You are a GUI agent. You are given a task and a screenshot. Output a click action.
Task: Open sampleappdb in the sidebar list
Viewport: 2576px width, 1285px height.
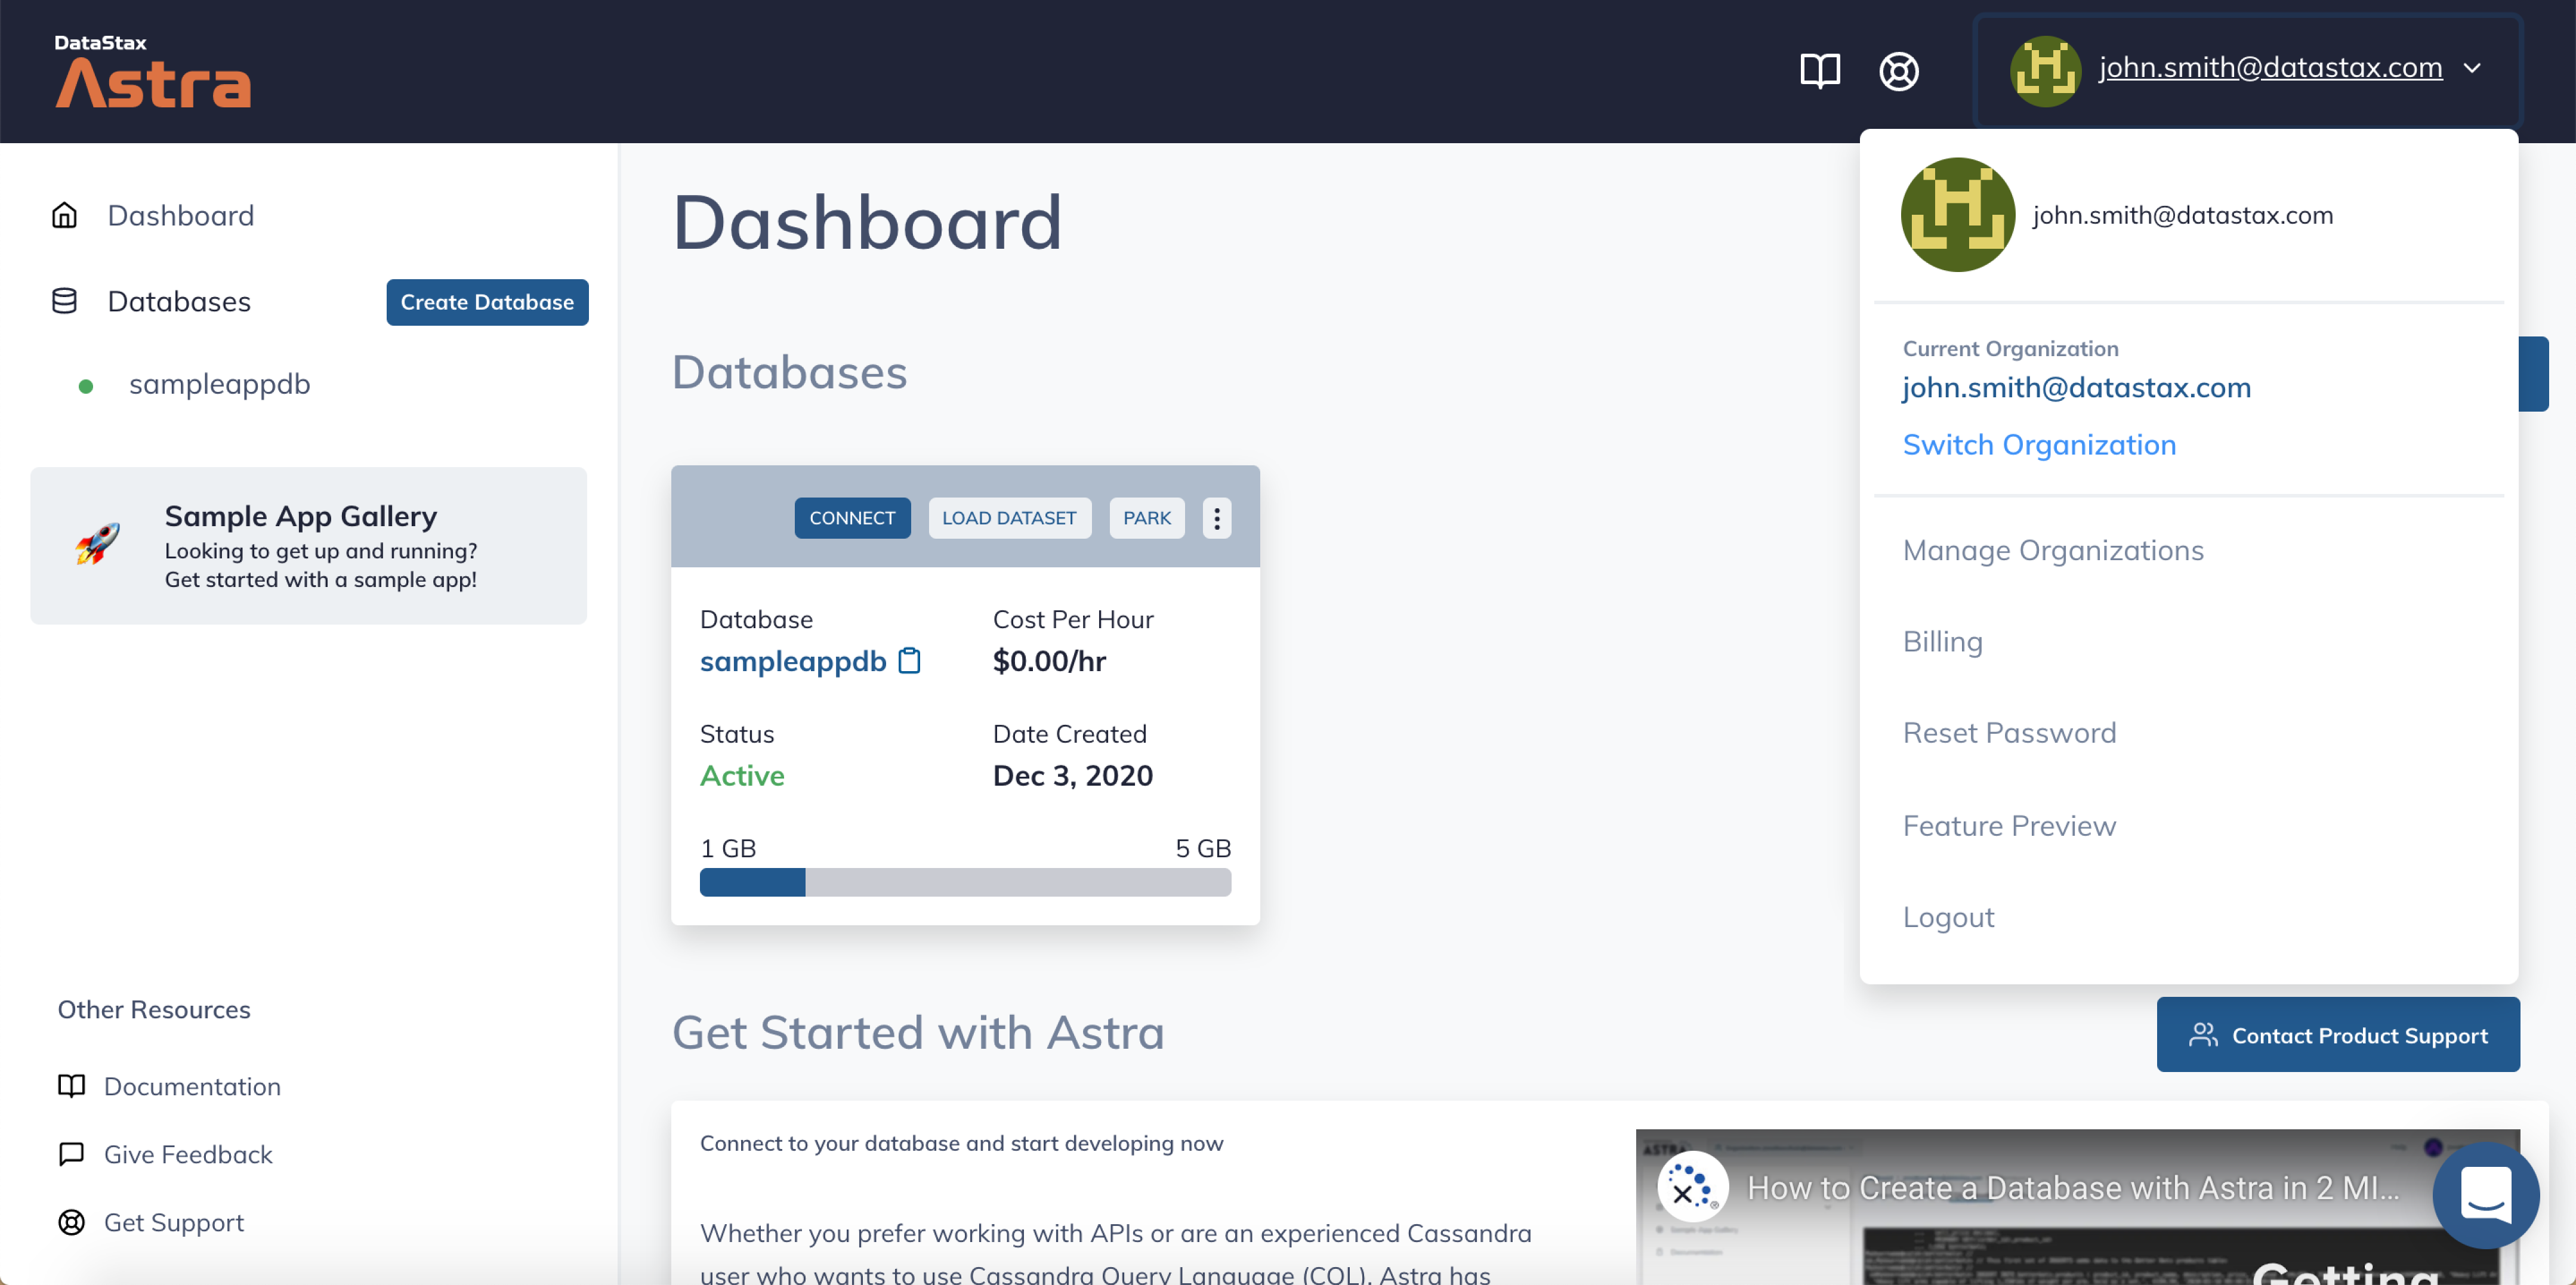point(219,384)
